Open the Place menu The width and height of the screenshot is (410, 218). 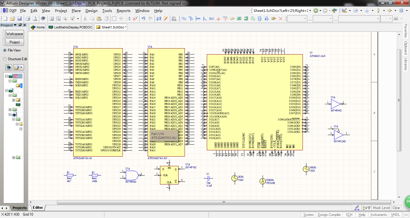(x=76, y=10)
